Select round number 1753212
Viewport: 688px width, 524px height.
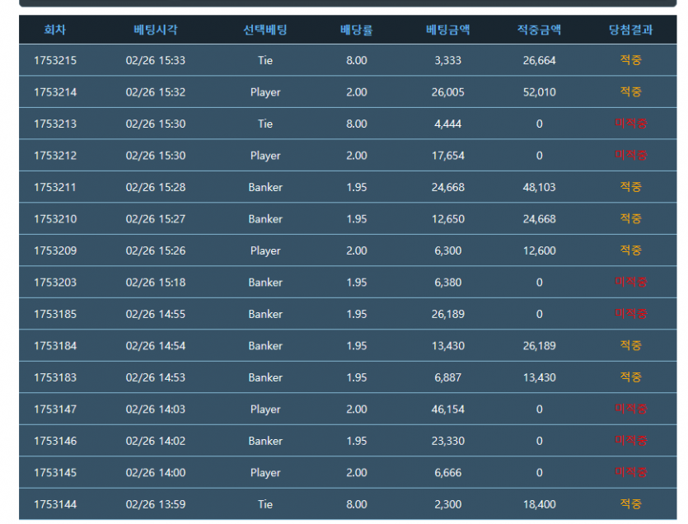(x=55, y=156)
